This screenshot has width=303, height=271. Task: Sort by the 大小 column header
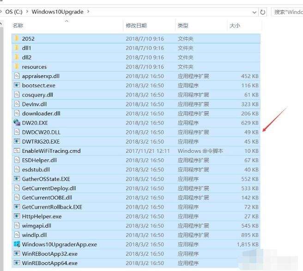coord(235,25)
